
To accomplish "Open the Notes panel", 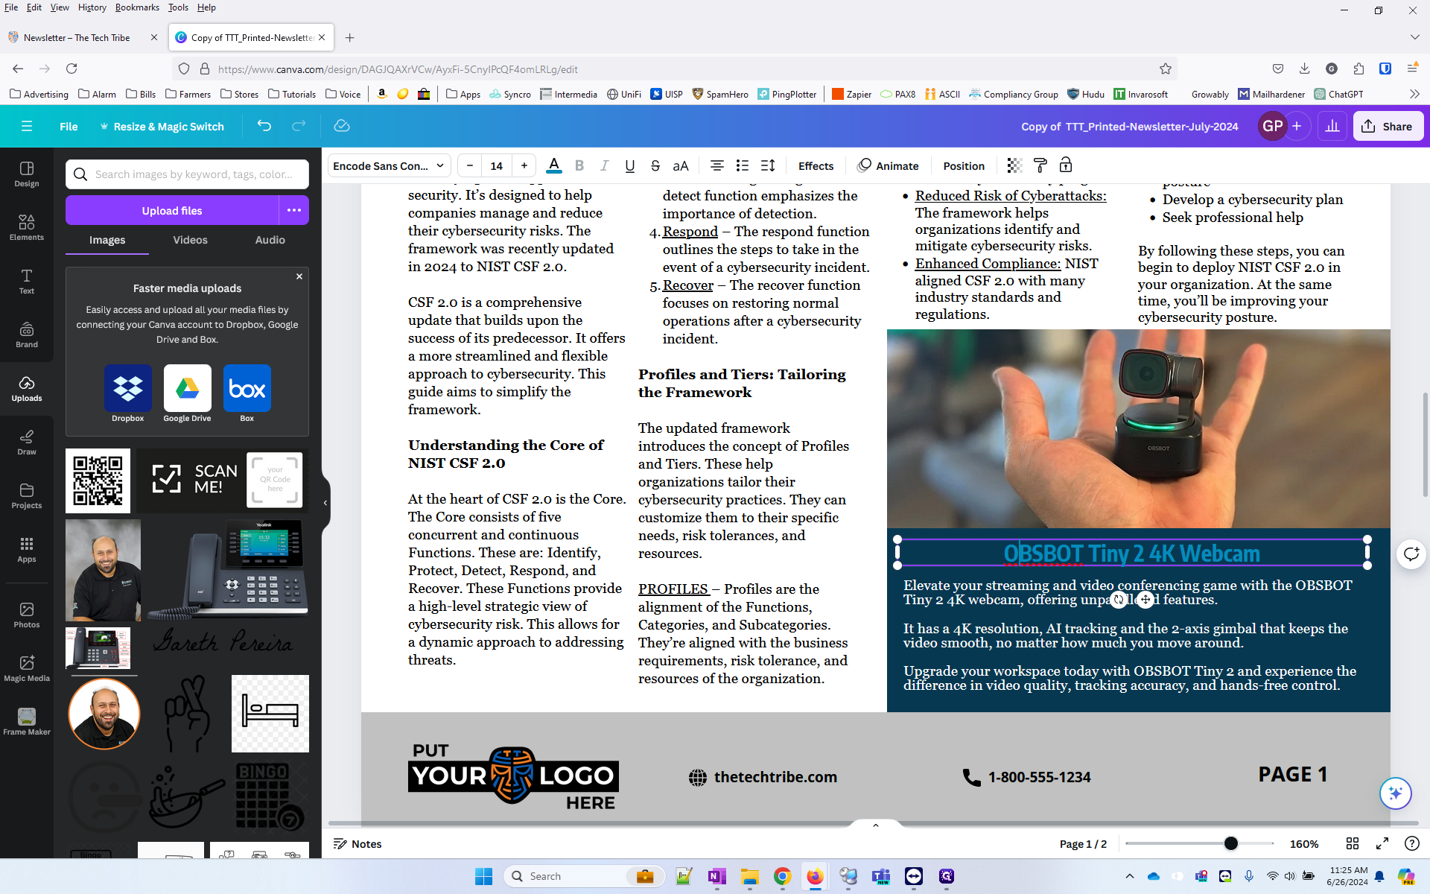I will (357, 843).
